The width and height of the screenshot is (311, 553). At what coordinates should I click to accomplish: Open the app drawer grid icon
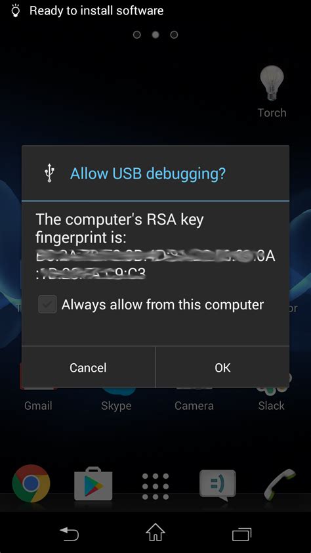click(155, 487)
